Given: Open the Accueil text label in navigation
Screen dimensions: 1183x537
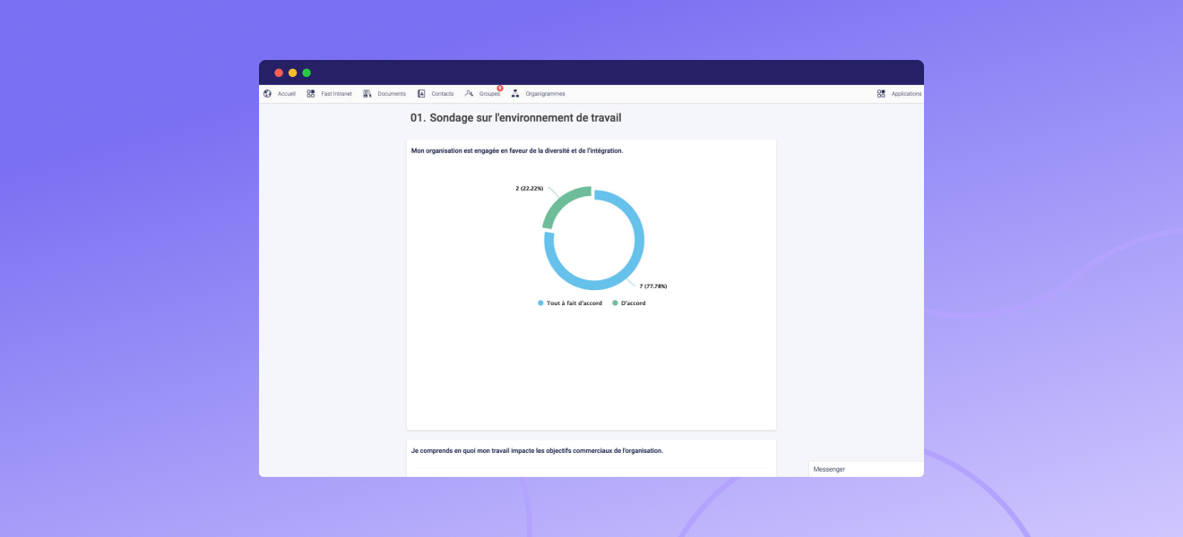Looking at the screenshot, I should tap(287, 94).
